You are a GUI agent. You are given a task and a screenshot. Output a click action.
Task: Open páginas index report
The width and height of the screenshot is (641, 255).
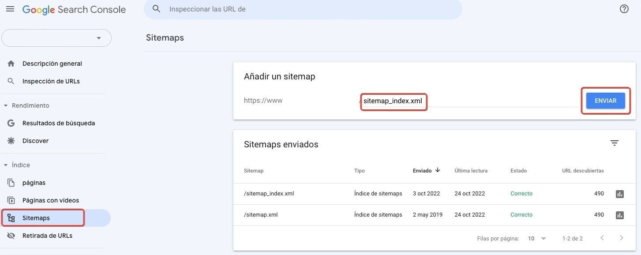click(34, 183)
